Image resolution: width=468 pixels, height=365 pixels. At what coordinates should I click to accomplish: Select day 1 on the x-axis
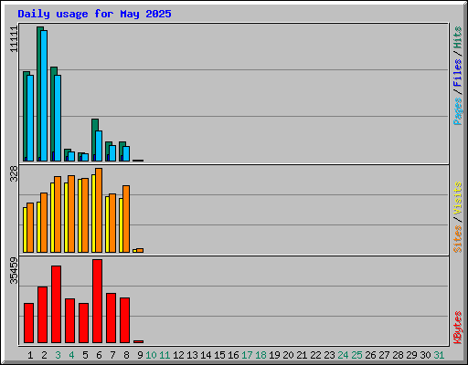(x=30, y=355)
